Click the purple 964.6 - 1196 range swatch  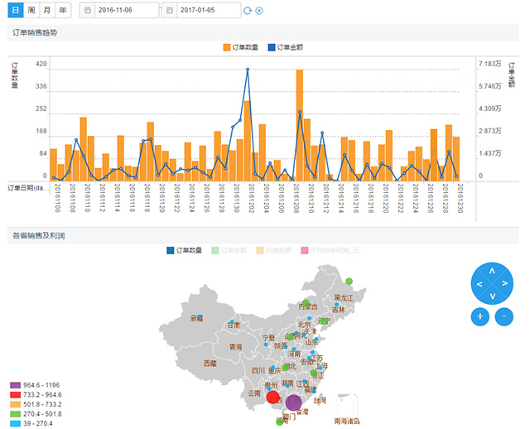click(14, 386)
